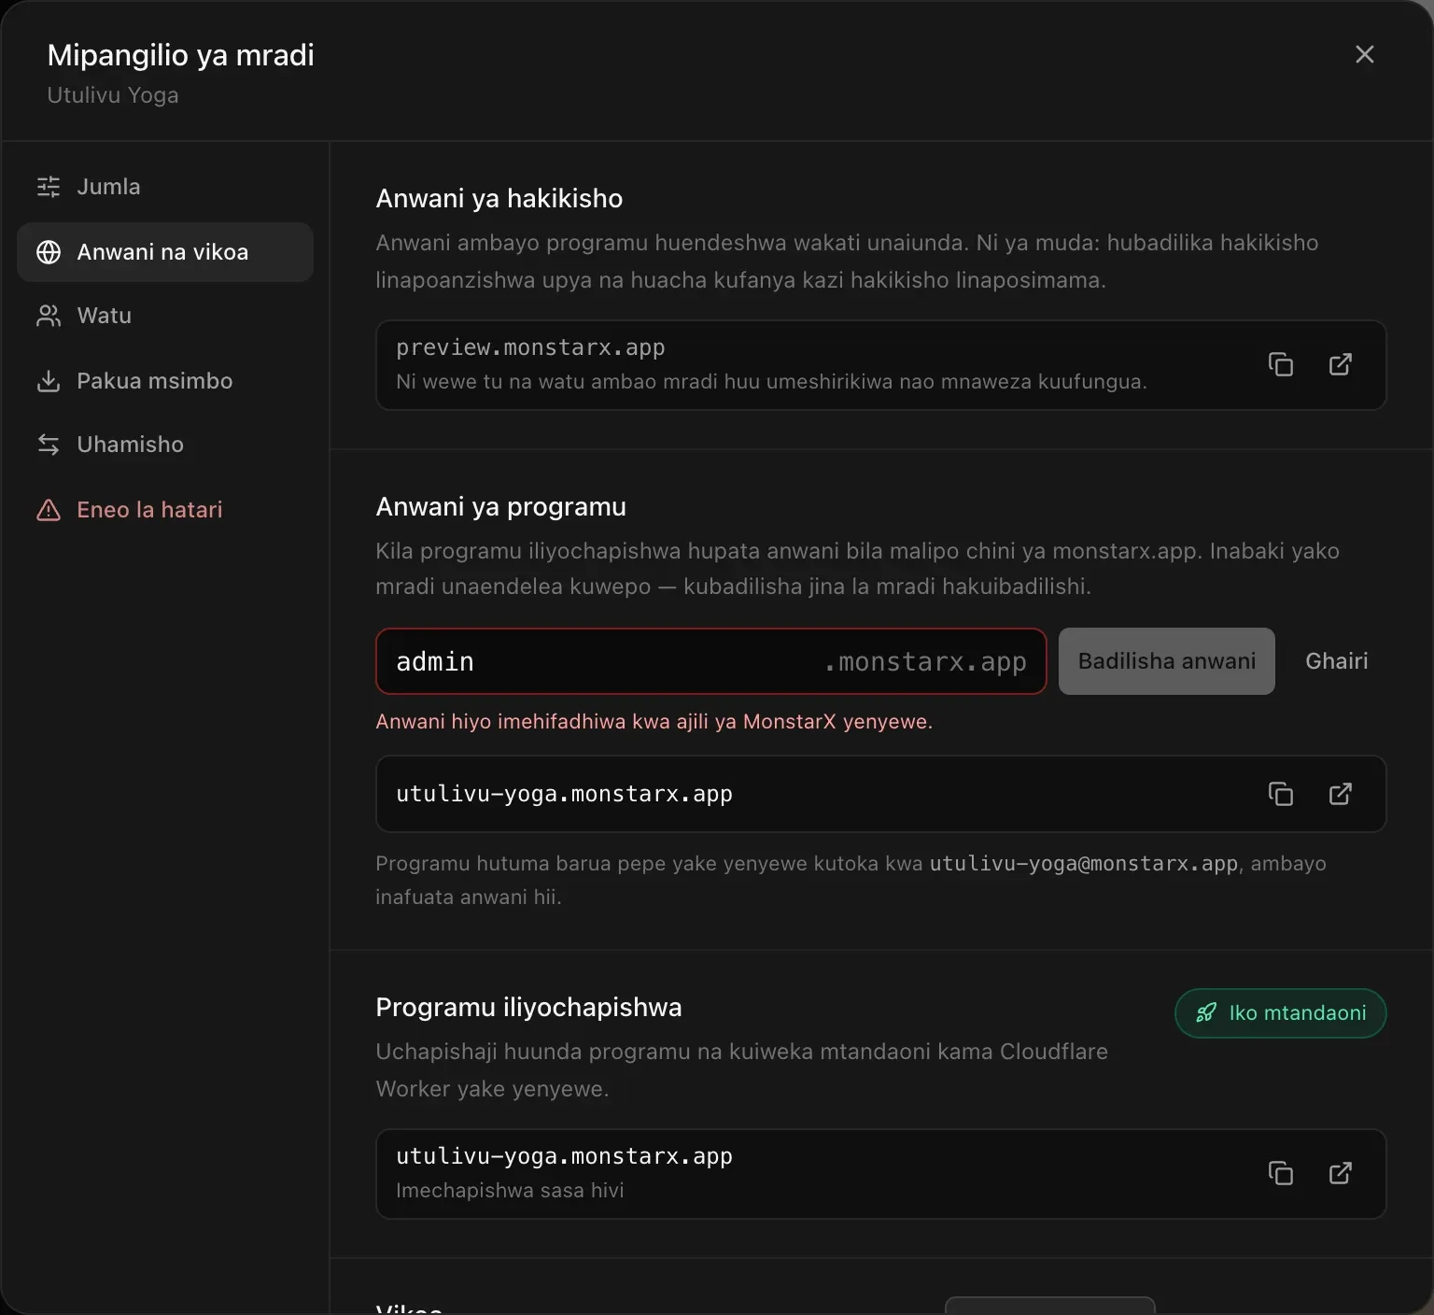Show the Eneo la hatari section
This screenshot has width=1434, height=1315.
coord(165,510)
